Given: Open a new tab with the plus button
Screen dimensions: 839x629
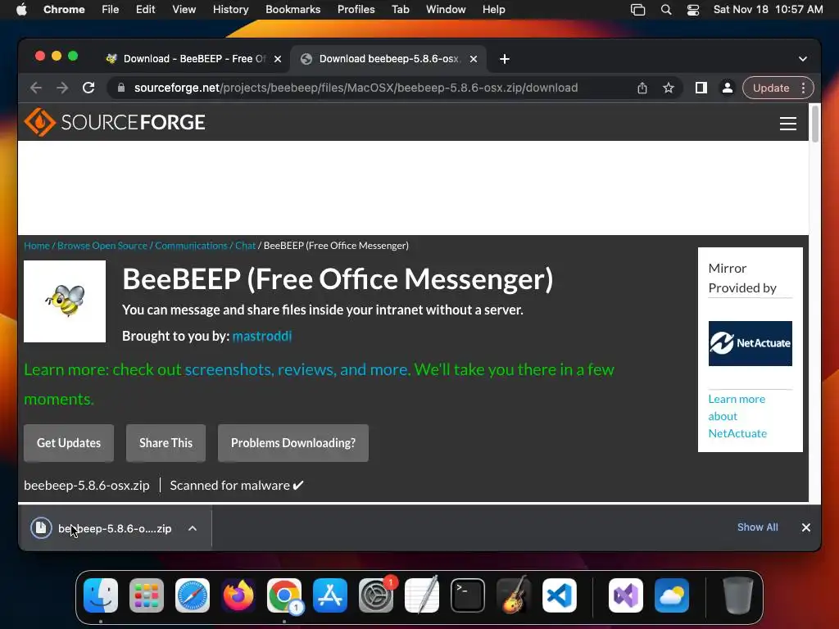Looking at the screenshot, I should tap(505, 59).
